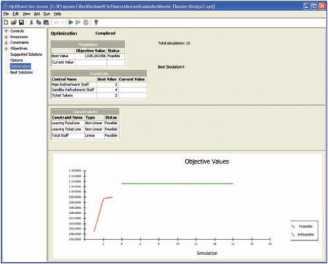This screenshot has height=264, width=328.
Task: Open the Run menu
Action: [x=47, y=14]
